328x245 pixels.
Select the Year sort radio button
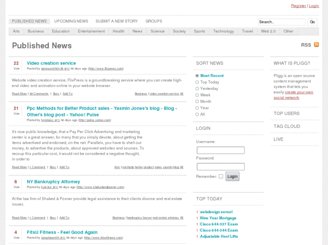click(x=197, y=108)
